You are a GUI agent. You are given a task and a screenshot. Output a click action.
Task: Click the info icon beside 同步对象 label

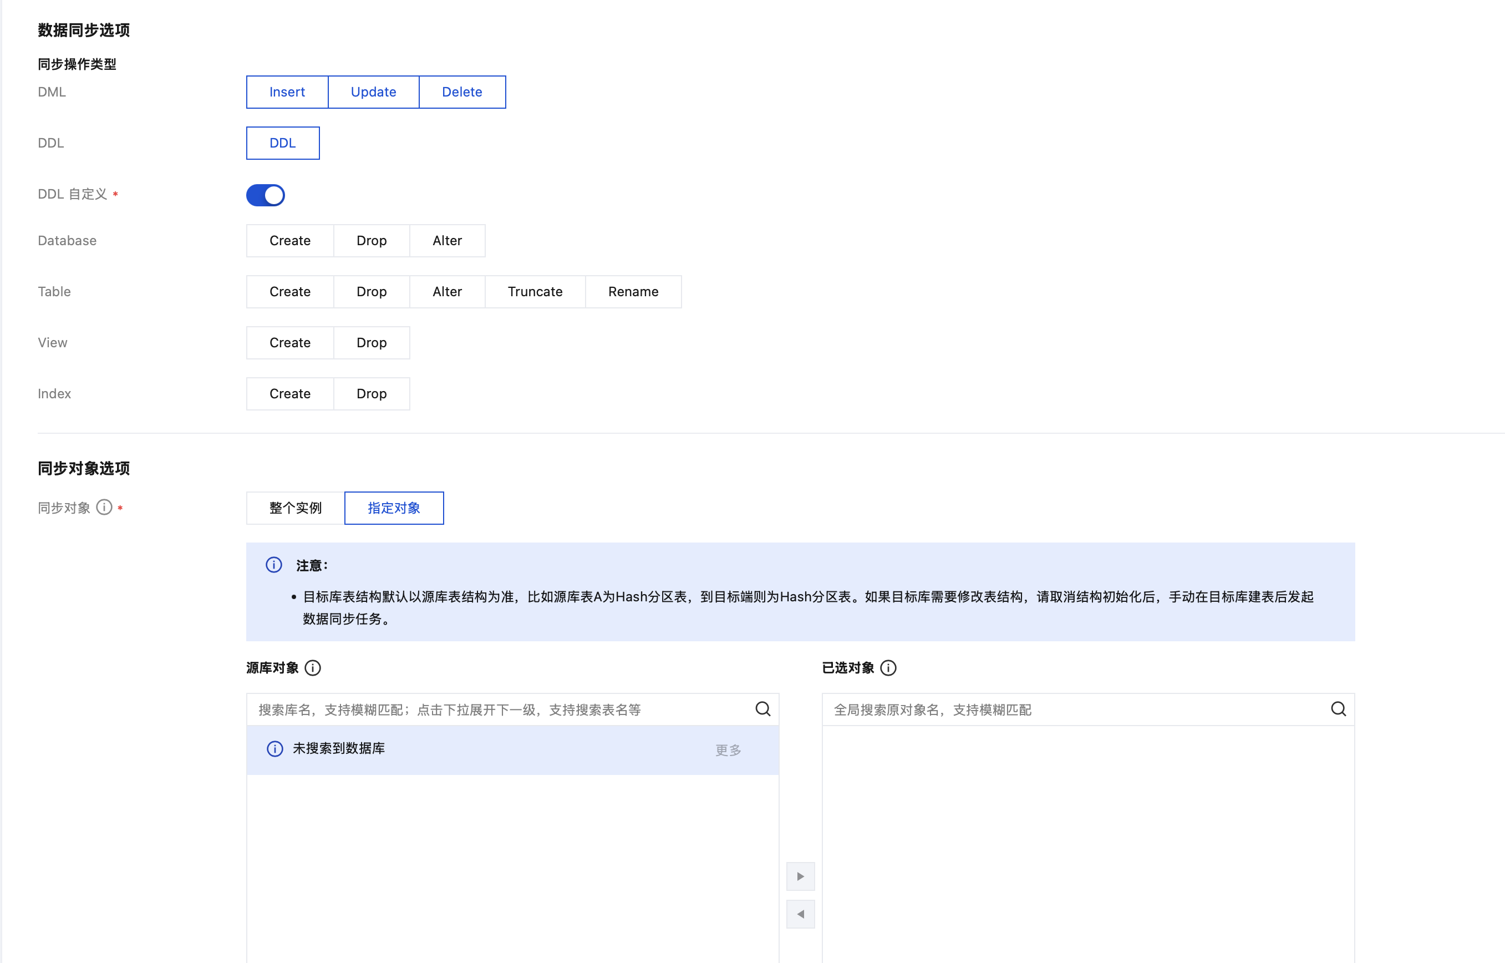tap(104, 507)
